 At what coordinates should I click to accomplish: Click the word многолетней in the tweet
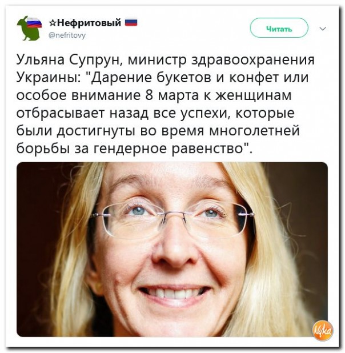click(255, 131)
